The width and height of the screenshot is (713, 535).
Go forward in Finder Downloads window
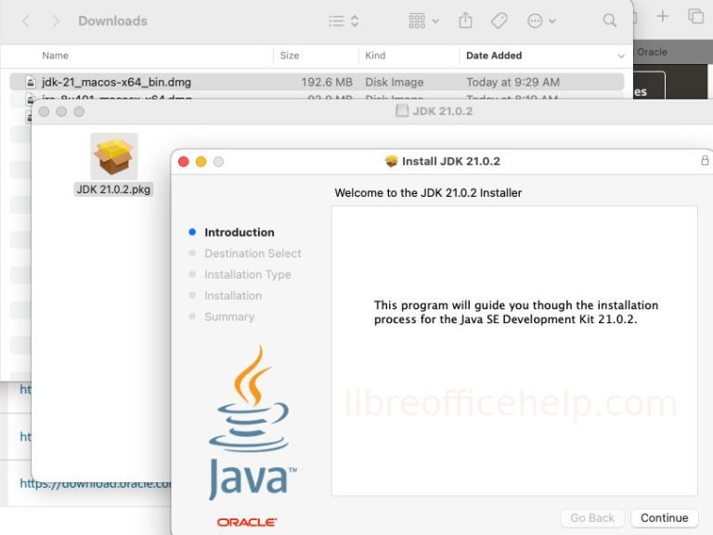coord(56,21)
